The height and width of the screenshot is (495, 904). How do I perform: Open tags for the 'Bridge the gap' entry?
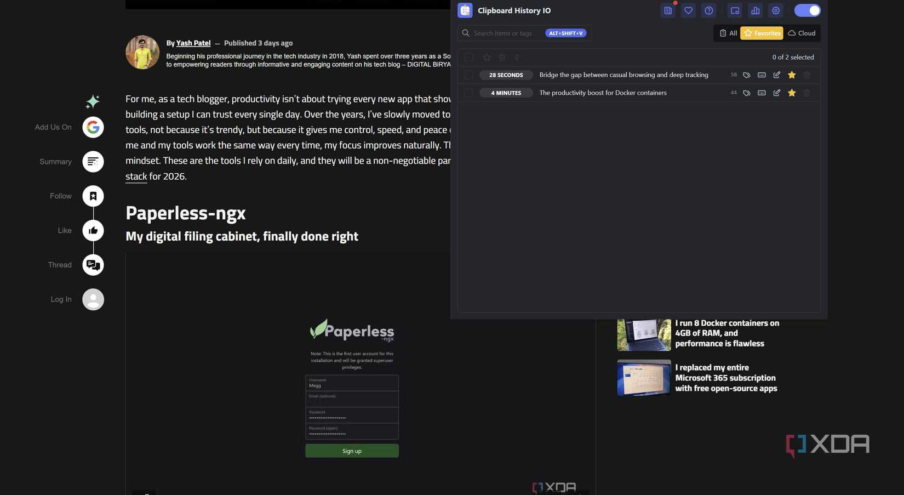coord(746,75)
